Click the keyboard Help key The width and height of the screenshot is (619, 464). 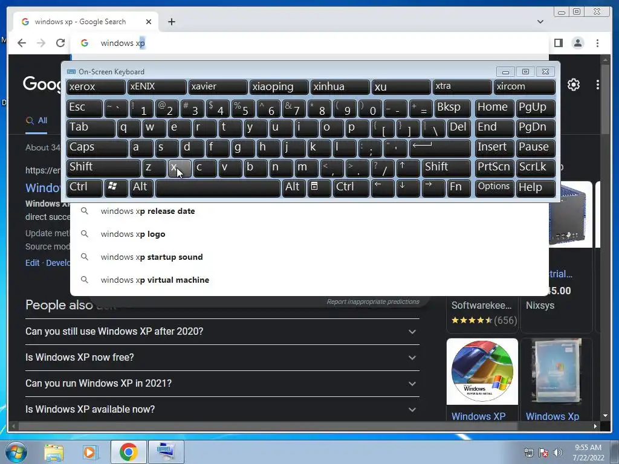click(536, 187)
